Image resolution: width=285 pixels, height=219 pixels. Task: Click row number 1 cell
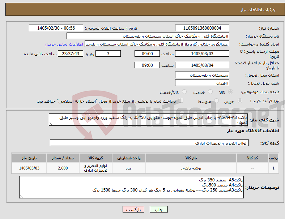(273, 168)
